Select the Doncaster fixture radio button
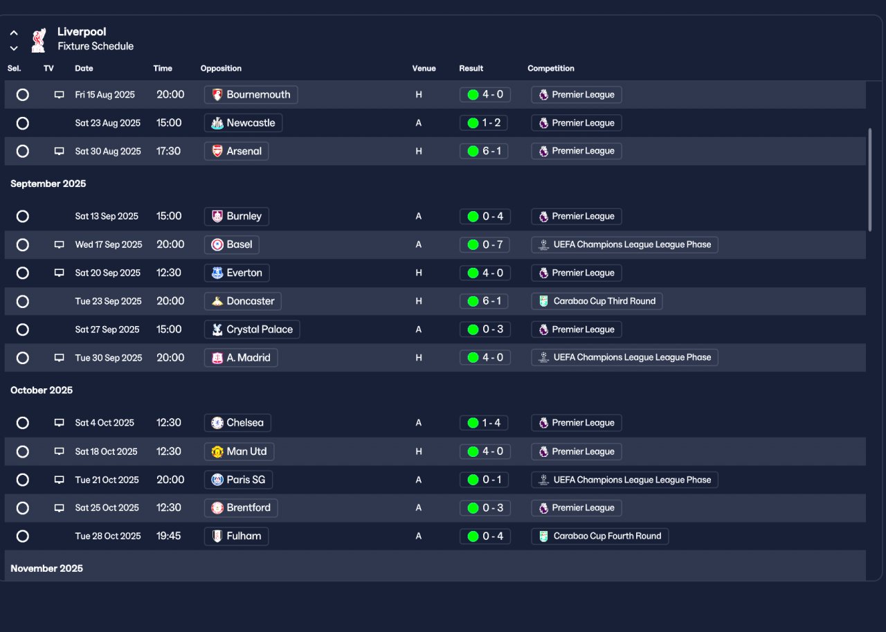 pyautogui.click(x=23, y=301)
